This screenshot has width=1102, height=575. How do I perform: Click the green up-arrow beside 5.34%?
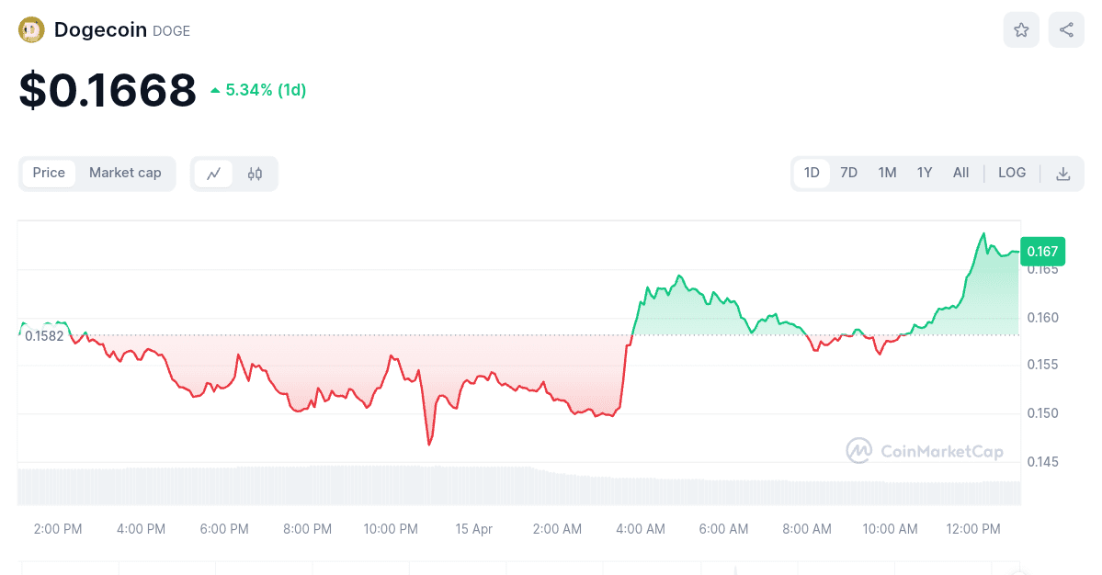[x=215, y=90]
